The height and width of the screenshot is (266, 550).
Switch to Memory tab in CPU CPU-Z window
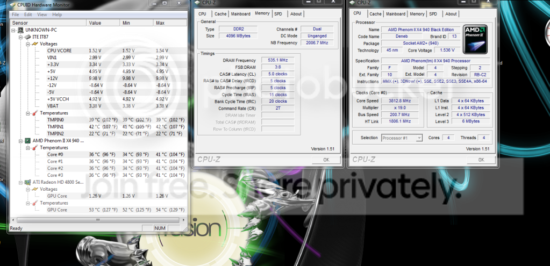[417, 14]
